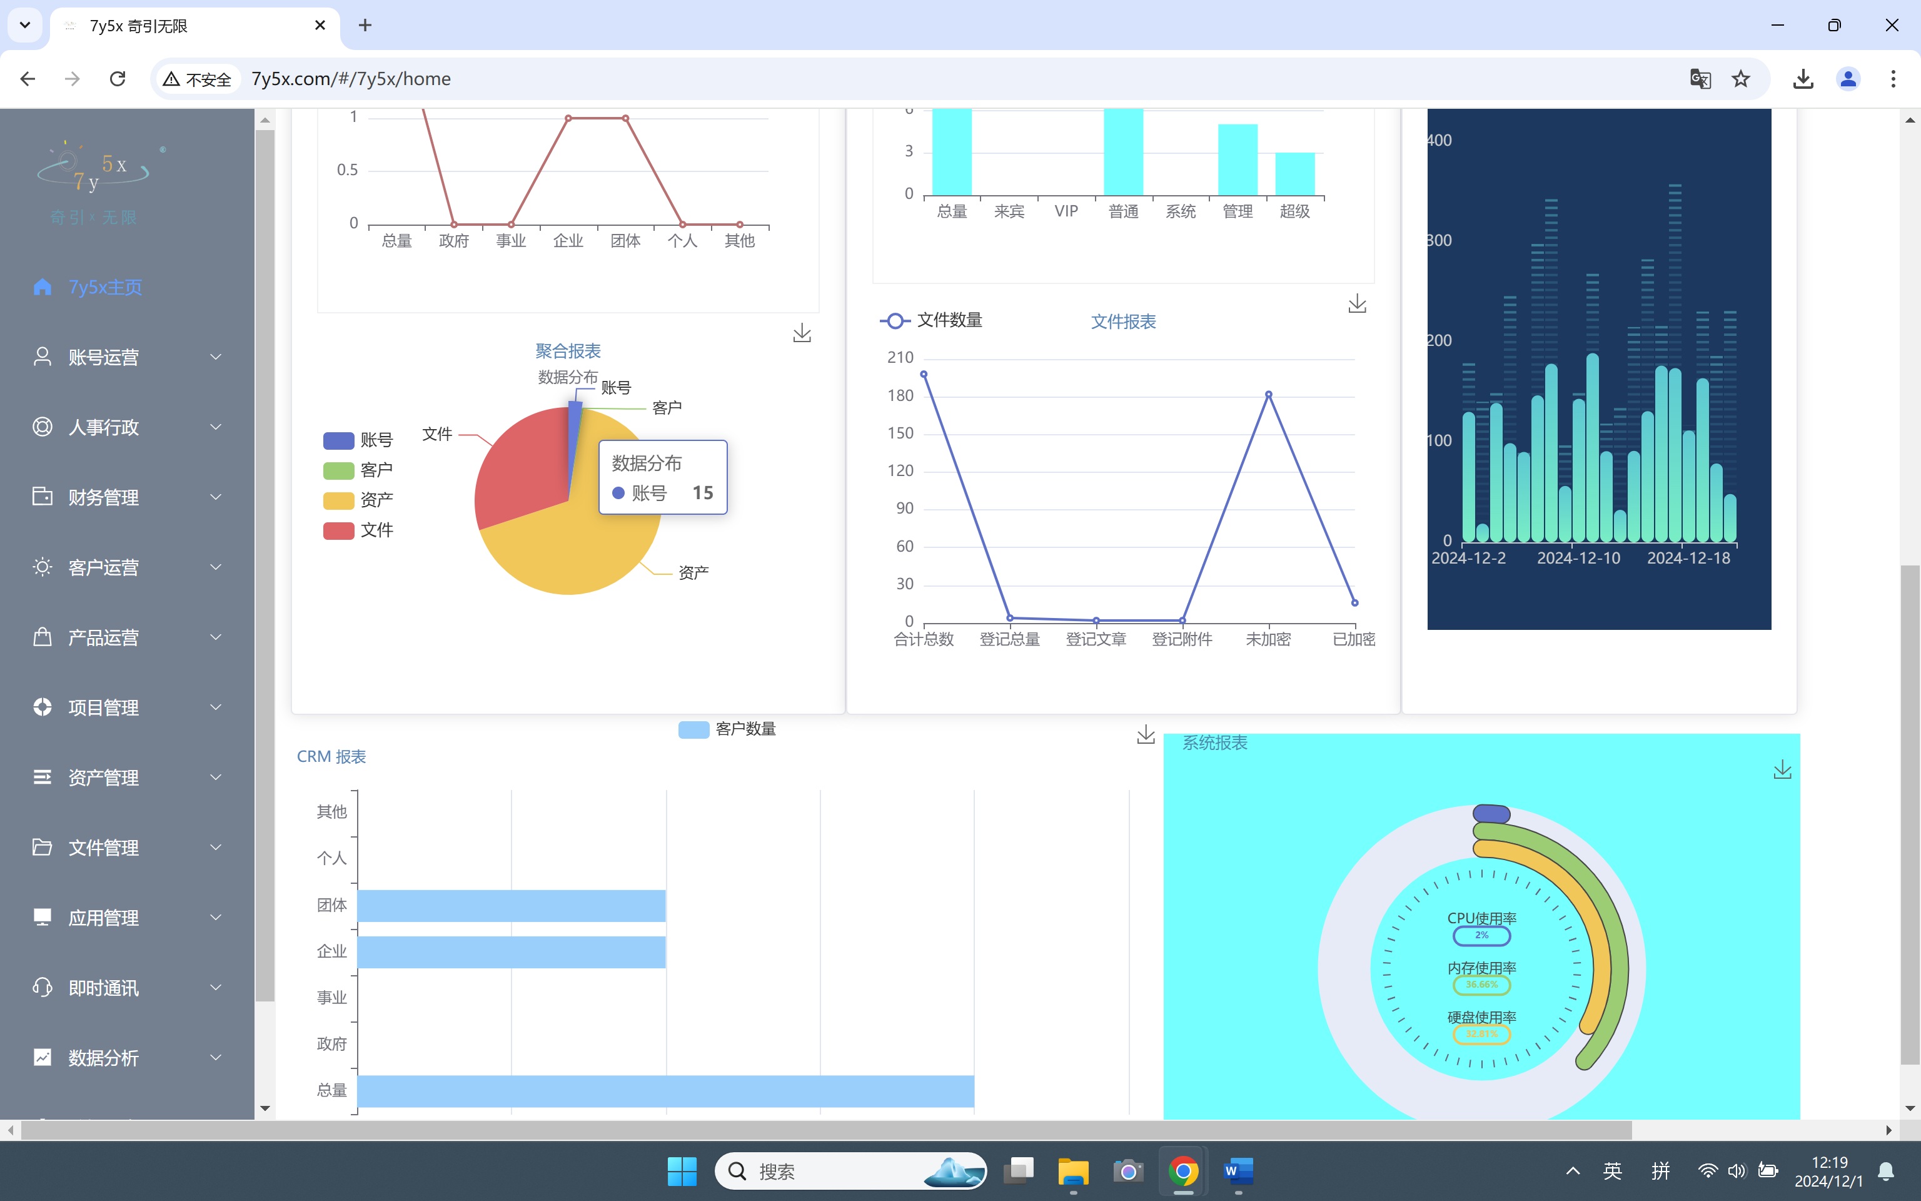Screen dimensions: 1921x1201
Task: Expand the 数据分析 menu chevron
Action: [x=215, y=1057]
